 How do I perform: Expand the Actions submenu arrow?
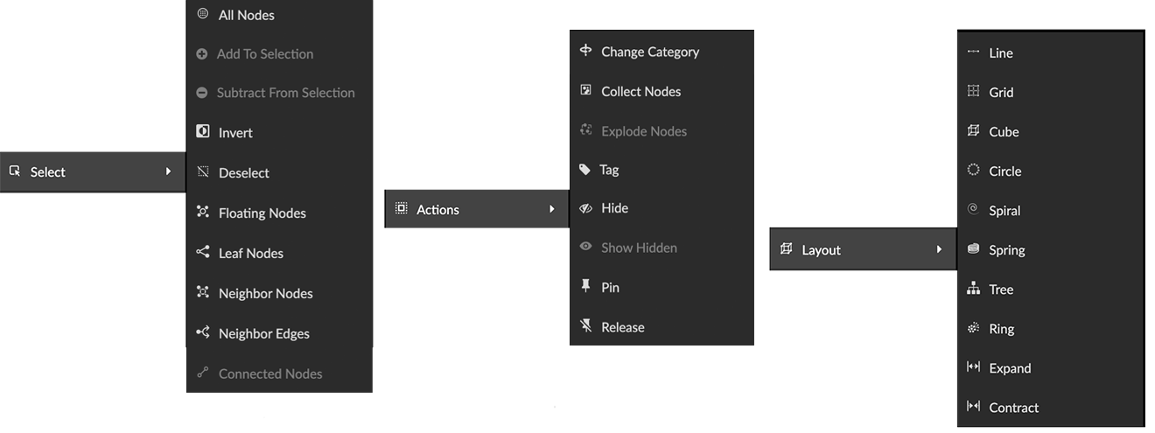552,209
